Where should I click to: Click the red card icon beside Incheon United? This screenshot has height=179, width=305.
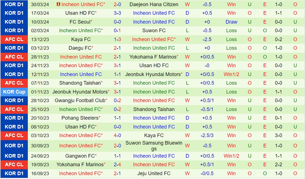58,4
